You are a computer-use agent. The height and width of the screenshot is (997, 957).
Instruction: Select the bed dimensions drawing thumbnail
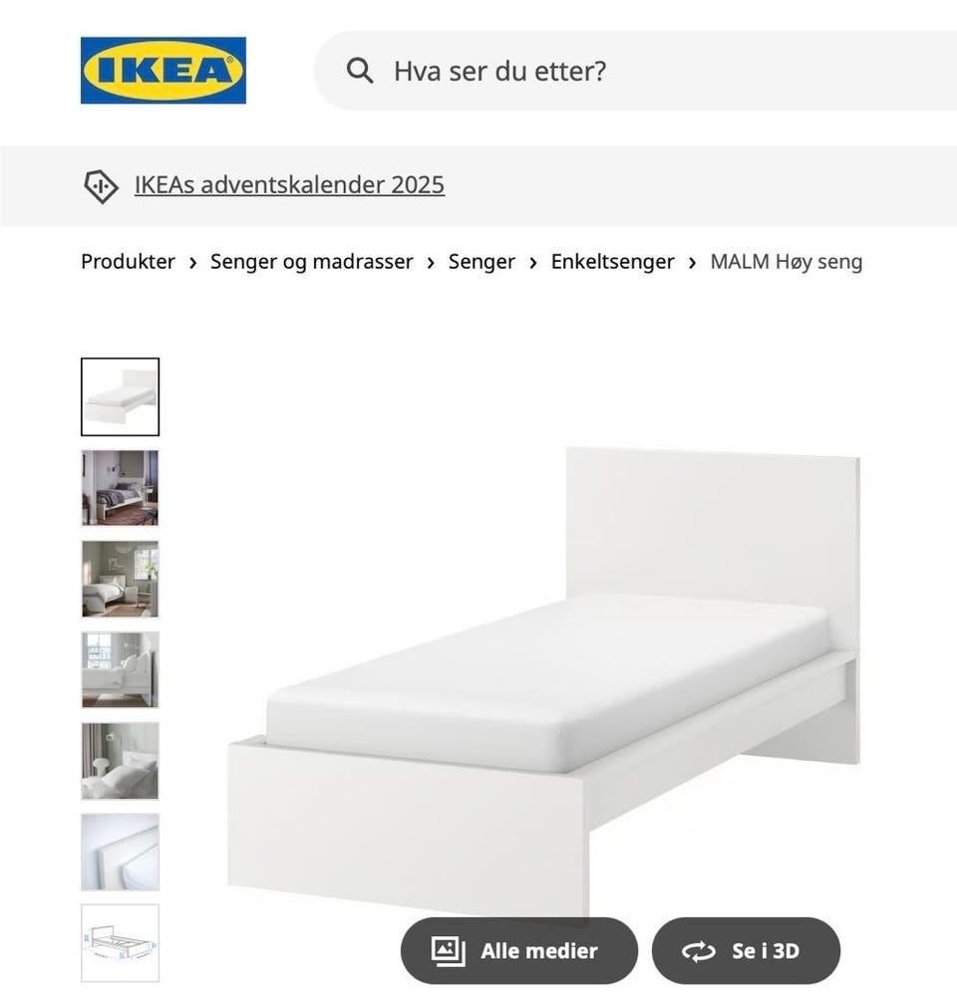[121, 943]
